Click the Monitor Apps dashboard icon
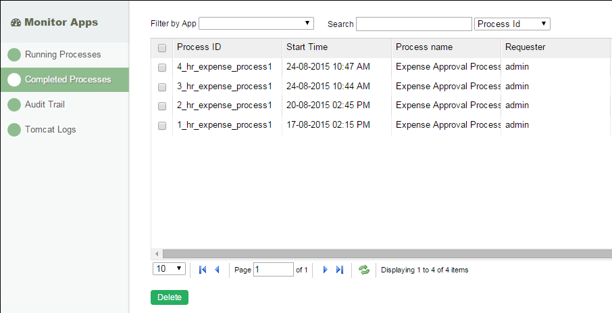This screenshot has height=313, width=612. tap(16, 22)
